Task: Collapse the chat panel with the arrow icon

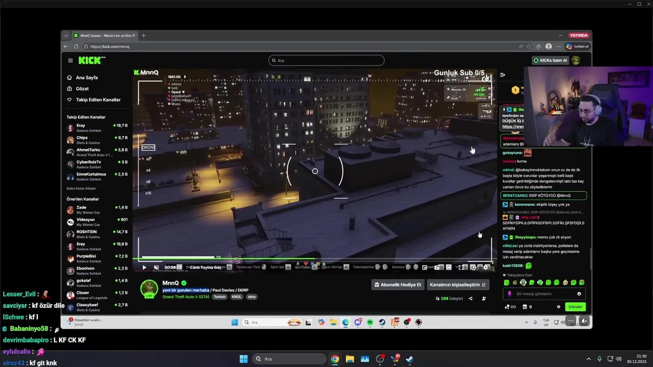Action: click(x=503, y=75)
